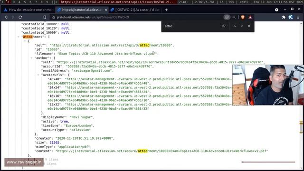This screenshot has height=171, width=304.
Task: Open the author self user accountId URL
Action: [x=160, y=62]
